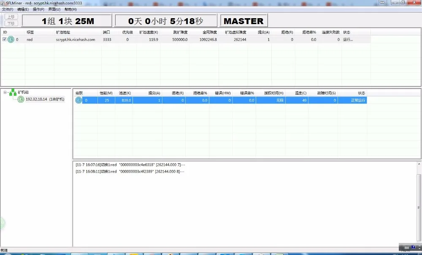This screenshot has width=422, height=255.
Task: Click the uptime display 0天 0小时 5分18秒
Action: 166,21
